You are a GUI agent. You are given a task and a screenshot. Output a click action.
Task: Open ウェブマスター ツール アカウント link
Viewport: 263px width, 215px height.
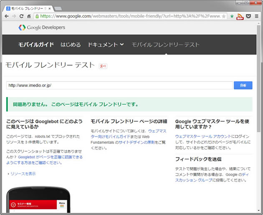pyautogui.click(x=203, y=136)
